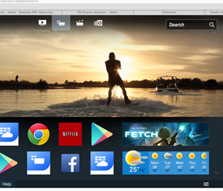223x191 pixels.
Task: Open the Google Chrome app
Action: click(39, 134)
